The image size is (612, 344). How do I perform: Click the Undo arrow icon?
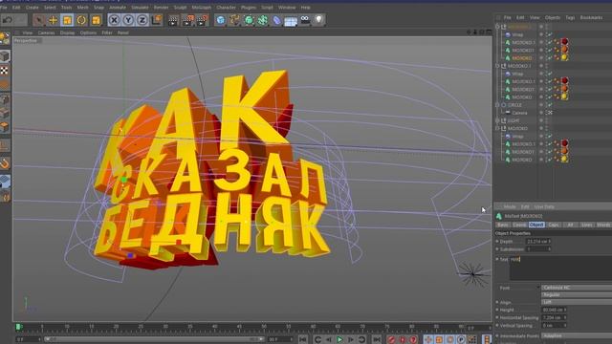[x=7, y=20]
